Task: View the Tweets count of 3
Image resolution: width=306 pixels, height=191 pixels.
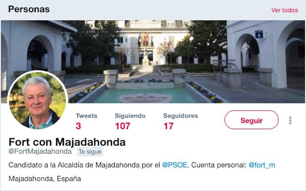Action: pos(79,126)
